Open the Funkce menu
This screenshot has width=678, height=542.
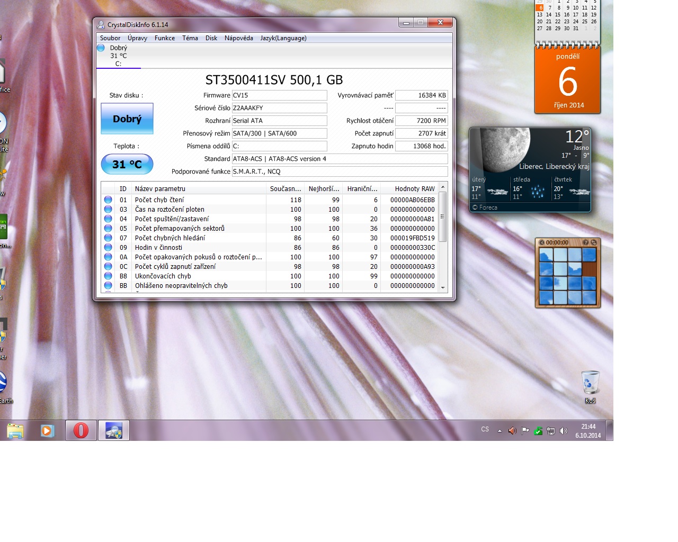[165, 38]
